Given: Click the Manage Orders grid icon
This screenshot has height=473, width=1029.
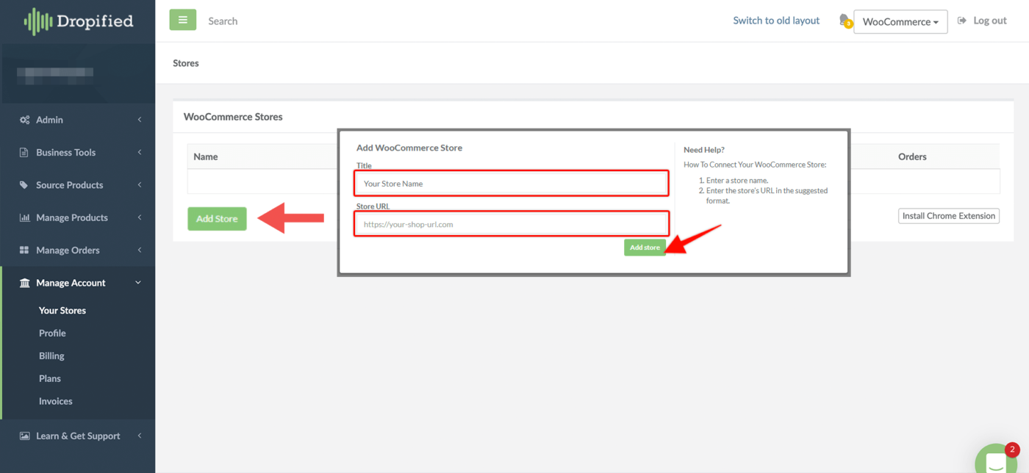Looking at the screenshot, I should click(x=24, y=250).
